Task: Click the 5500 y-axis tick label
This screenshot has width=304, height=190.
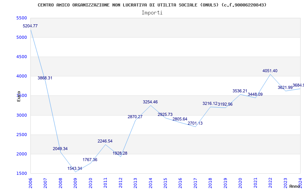Action: [x=22, y=18]
